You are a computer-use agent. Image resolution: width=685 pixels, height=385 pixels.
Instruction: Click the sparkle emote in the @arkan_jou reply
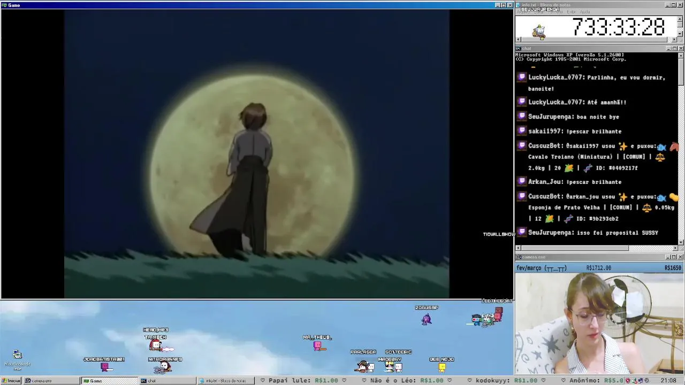tap(622, 197)
